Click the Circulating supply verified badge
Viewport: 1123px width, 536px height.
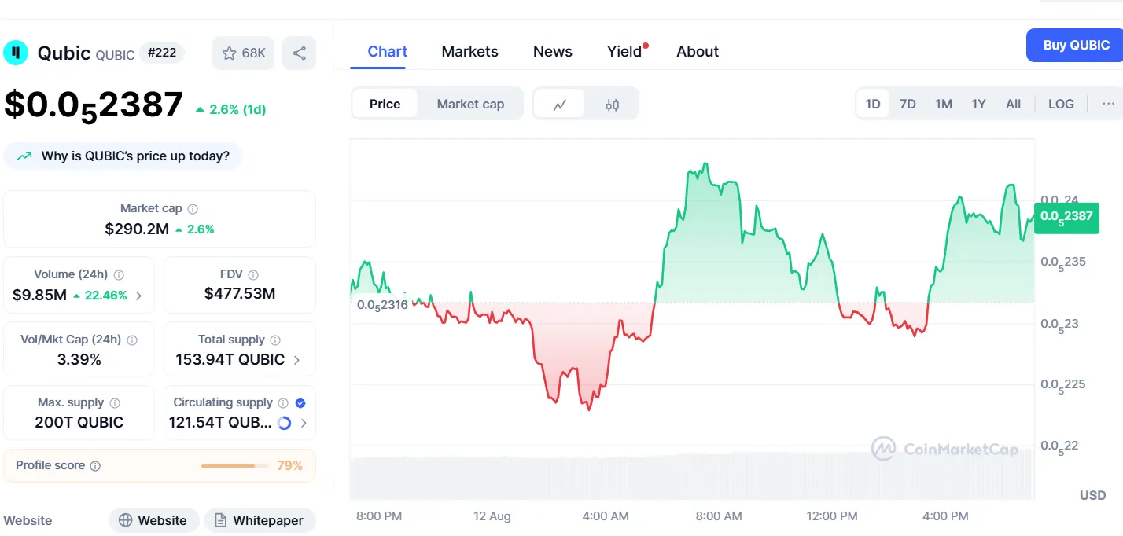(300, 403)
